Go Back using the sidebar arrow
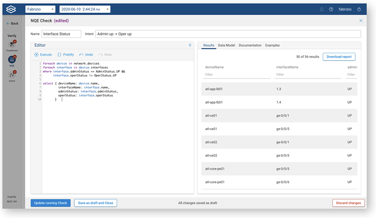Screen dimensions: 376x218 pyautogui.click(x=12, y=23)
